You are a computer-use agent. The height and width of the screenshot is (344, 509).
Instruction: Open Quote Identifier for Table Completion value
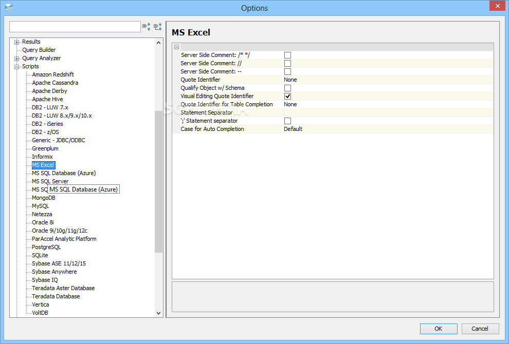point(388,104)
